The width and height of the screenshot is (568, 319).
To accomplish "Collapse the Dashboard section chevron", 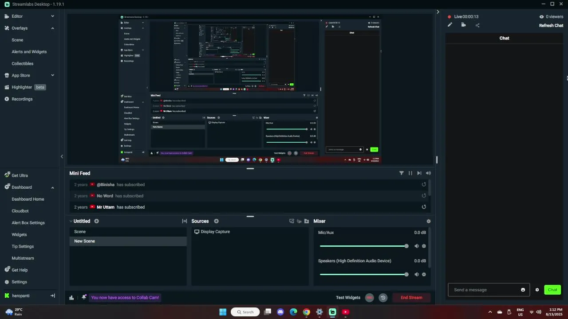I will coord(52,187).
